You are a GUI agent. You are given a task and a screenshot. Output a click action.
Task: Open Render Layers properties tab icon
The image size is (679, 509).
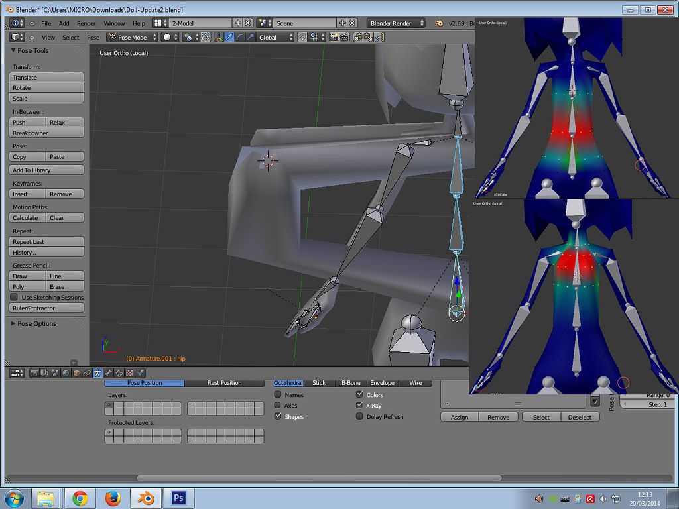44,373
